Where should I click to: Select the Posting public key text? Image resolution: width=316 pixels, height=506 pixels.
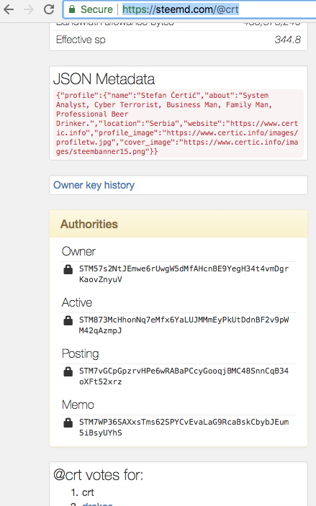(184, 376)
